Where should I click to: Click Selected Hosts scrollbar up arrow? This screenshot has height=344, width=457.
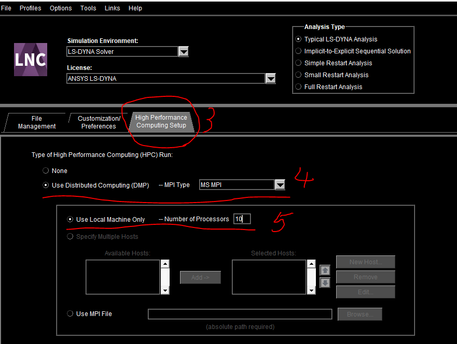312,264
